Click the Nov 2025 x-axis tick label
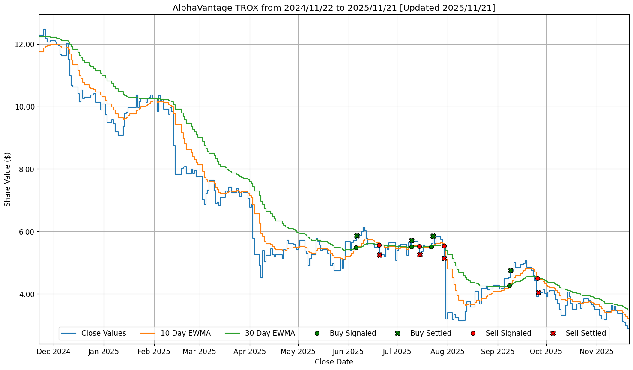Viewport: 633px width, 370px height. coord(597,352)
